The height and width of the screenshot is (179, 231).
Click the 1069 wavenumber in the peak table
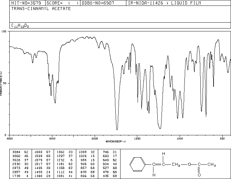(x=83, y=152)
